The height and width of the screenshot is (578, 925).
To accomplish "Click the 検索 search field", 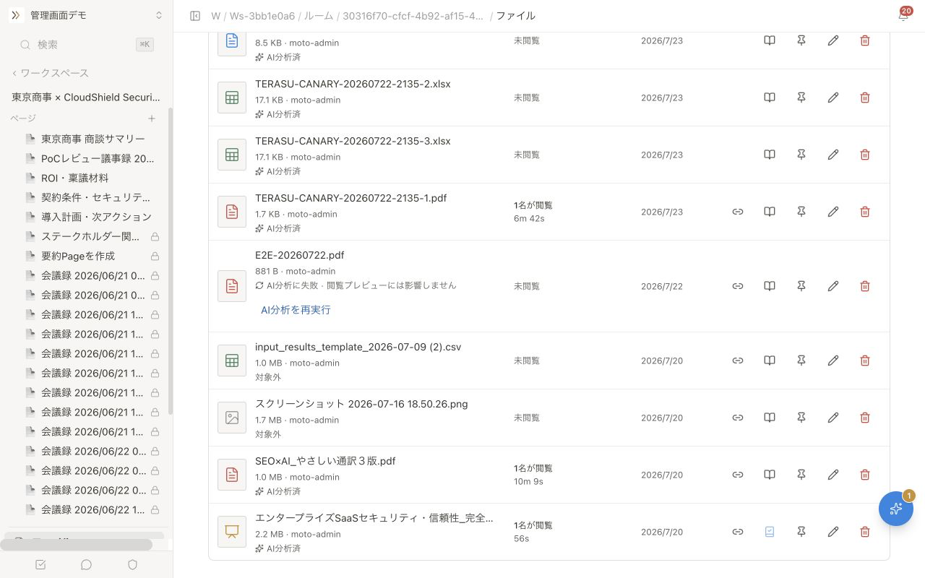I will [86, 45].
